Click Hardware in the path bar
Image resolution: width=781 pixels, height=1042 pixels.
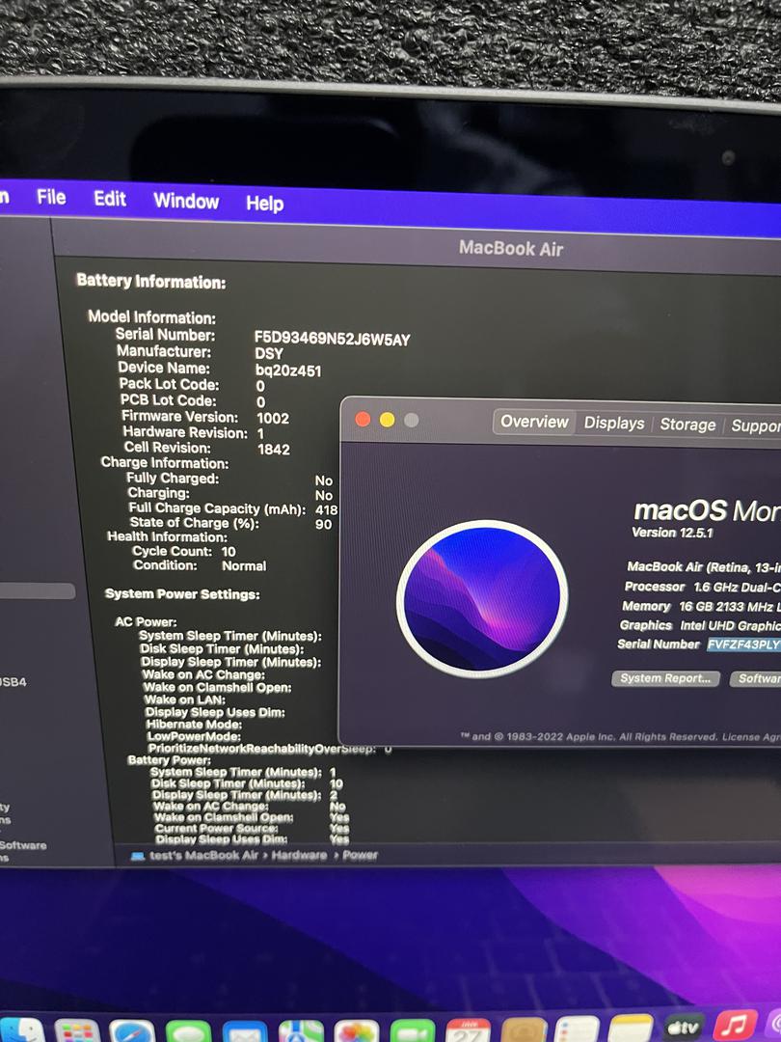tap(299, 855)
